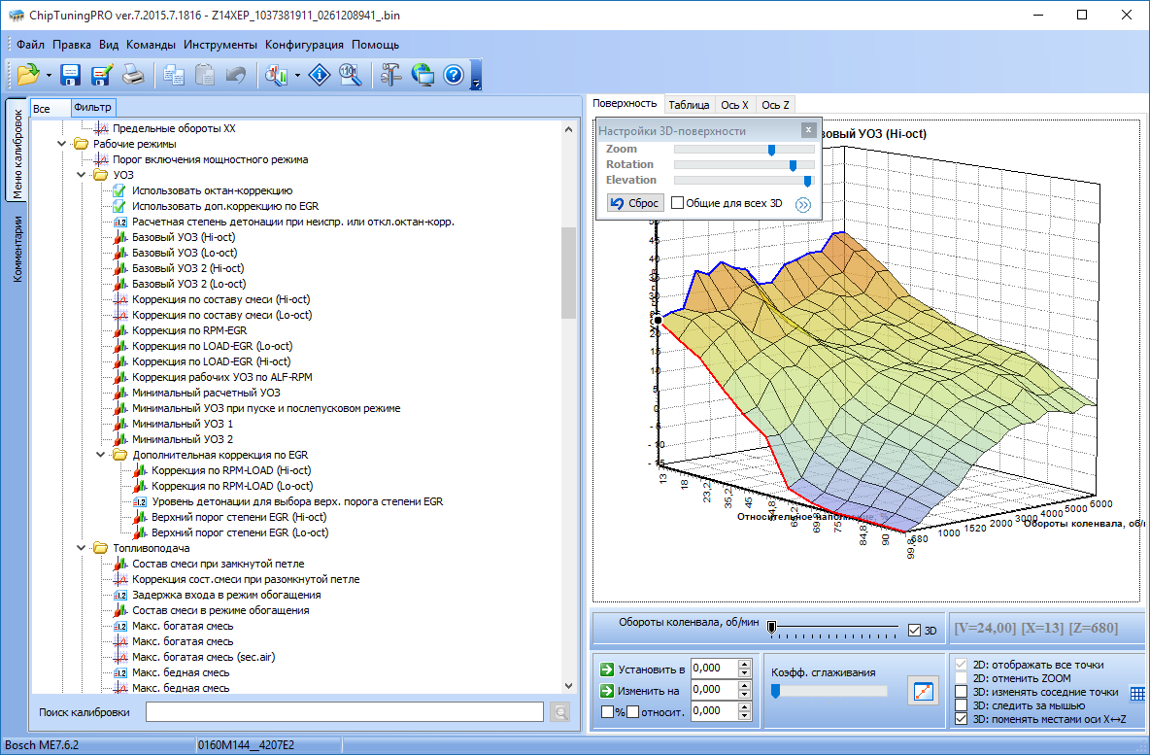Image resolution: width=1150 pixels, height=755 pixels.
Task: Collapse the 'УОЗ' tree folder
Action: pos(82,175)
